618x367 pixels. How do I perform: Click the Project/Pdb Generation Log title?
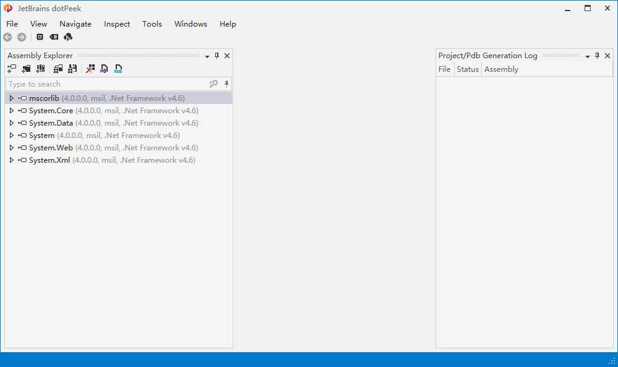click(x=488, y=56)
